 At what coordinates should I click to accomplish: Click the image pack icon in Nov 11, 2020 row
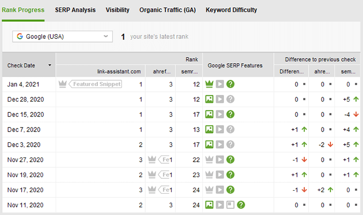coord(210,205)
